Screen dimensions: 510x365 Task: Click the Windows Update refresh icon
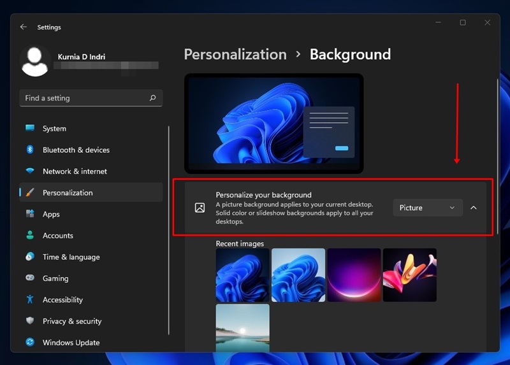pyautogui.click(x=30, y=342)
